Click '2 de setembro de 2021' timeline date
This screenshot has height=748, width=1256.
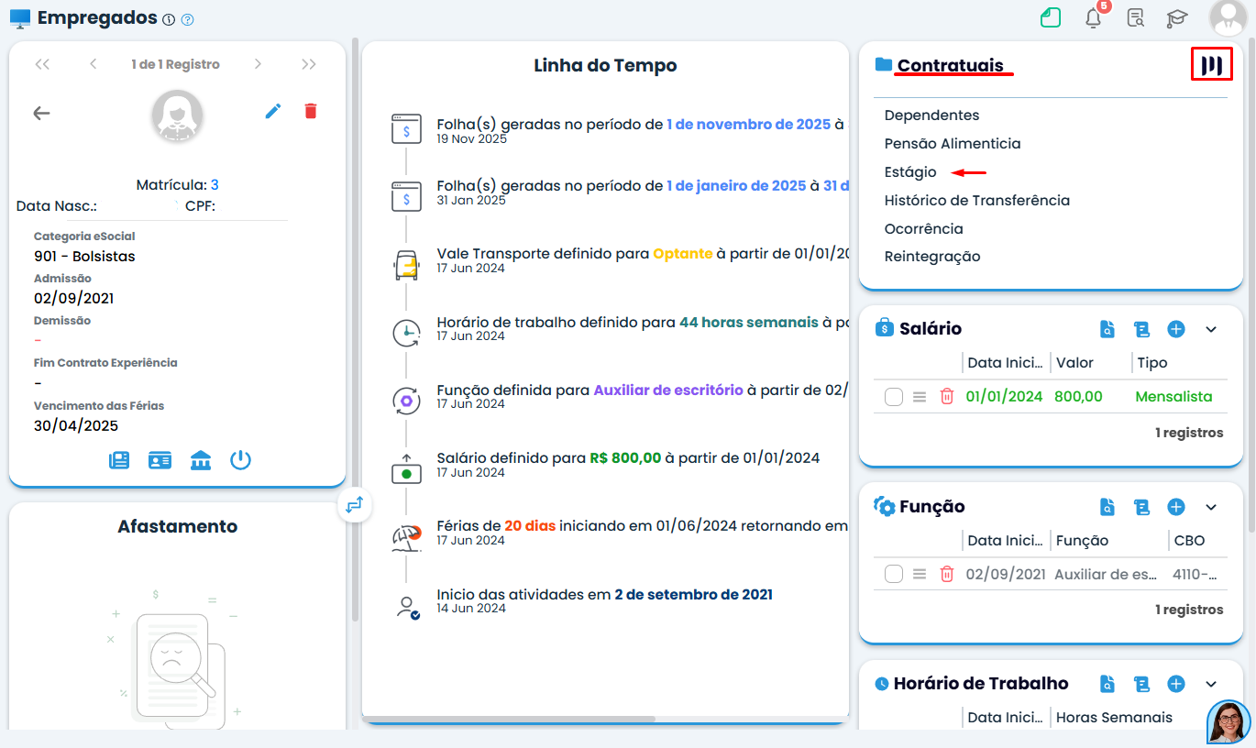click(x=693, y=595)
